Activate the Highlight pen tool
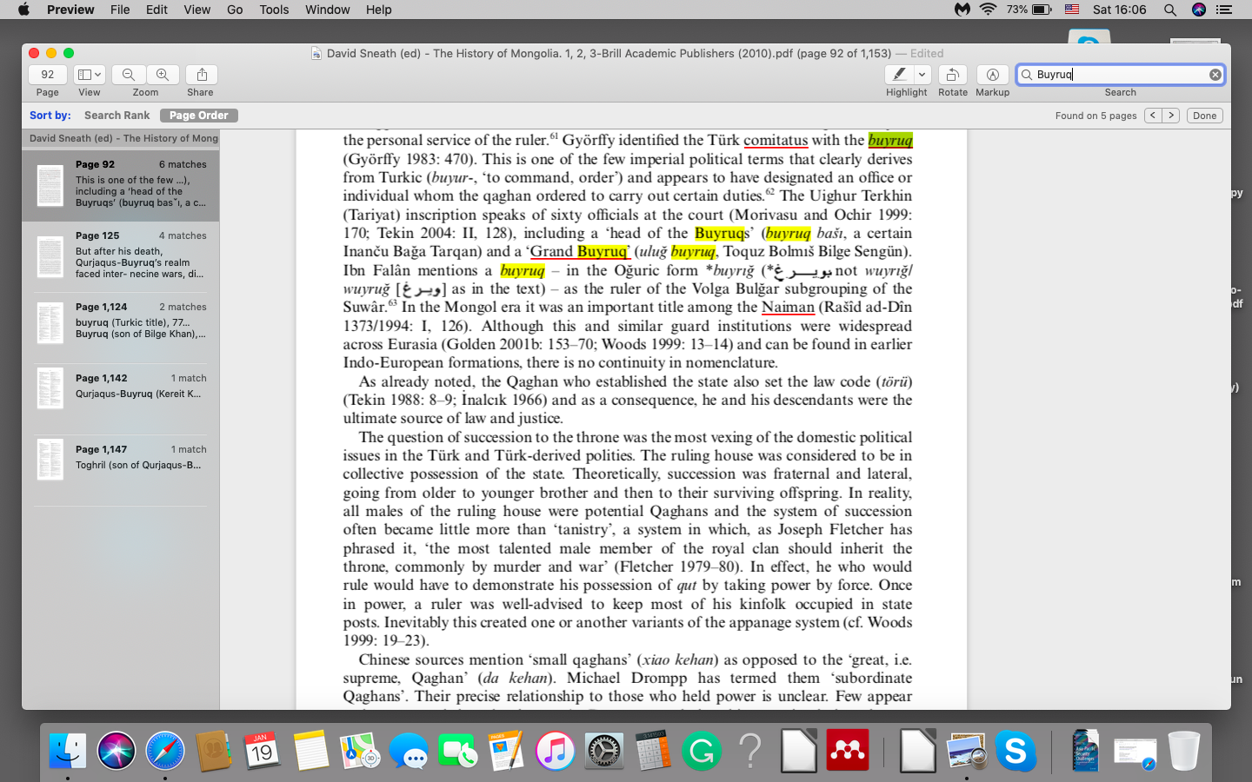The image size is (1252, 782). tap(899, 75)
